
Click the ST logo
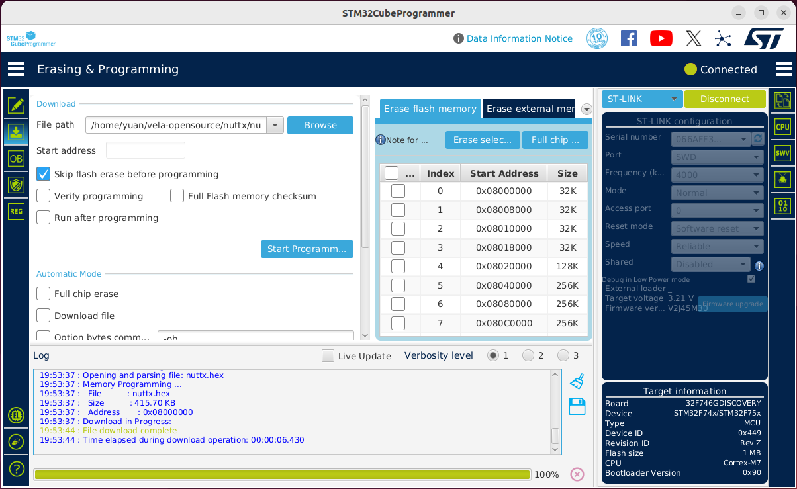pos(764,38)
